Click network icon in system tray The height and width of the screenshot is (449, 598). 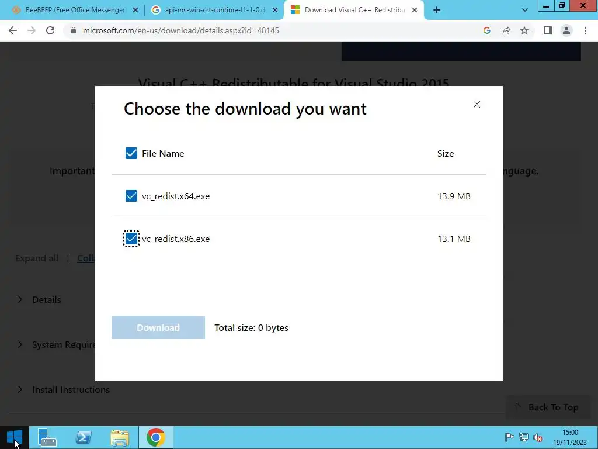[x=524, y=437]
